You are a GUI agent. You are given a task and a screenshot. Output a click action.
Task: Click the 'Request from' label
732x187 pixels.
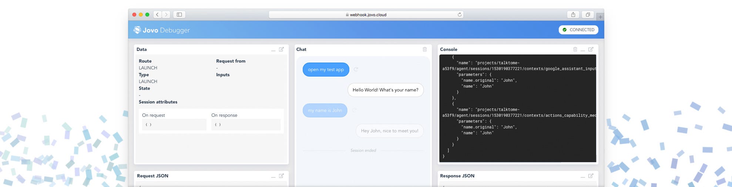pyautogui.click(x=231, y=61)
